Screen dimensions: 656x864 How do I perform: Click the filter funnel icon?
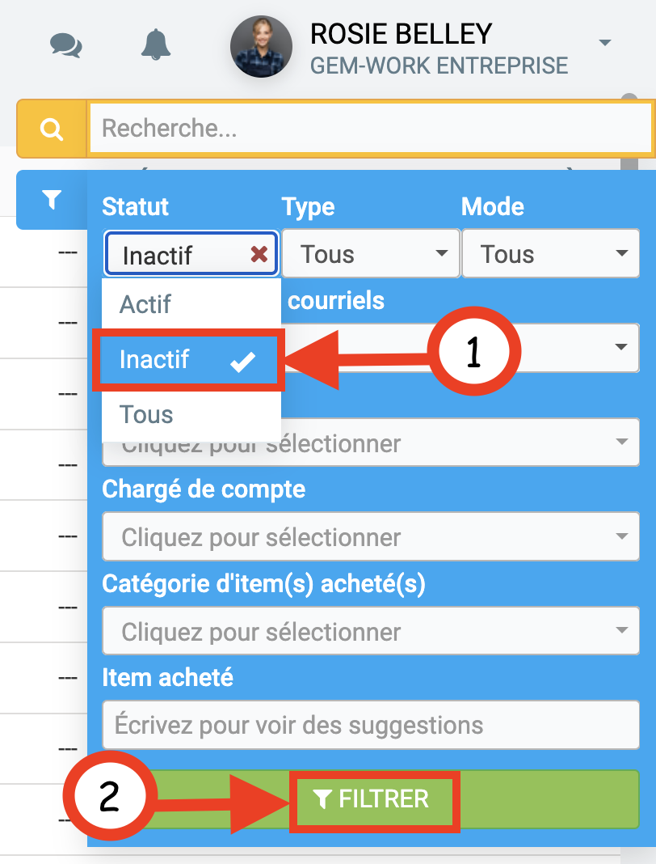[52, 199]
